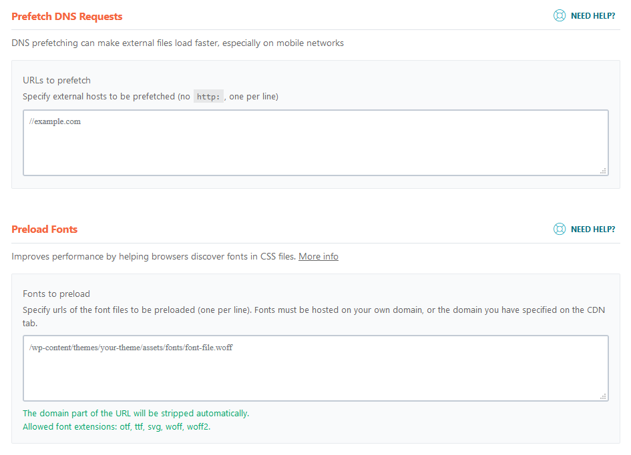Click the allowed font extensions notice
Screen dimensions: 631x455
coord(118,426)
